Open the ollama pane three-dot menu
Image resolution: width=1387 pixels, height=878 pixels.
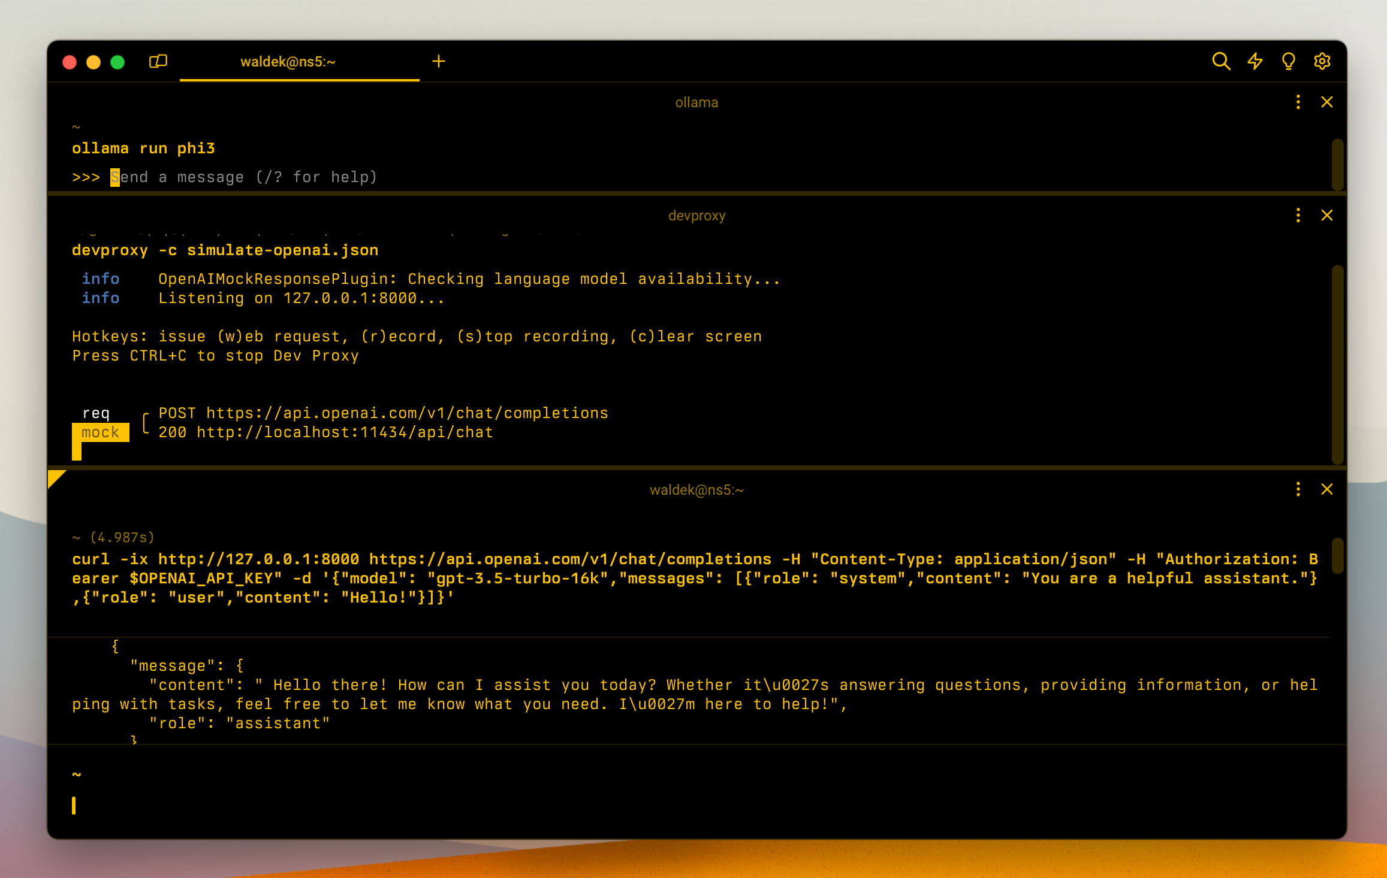1298,102
